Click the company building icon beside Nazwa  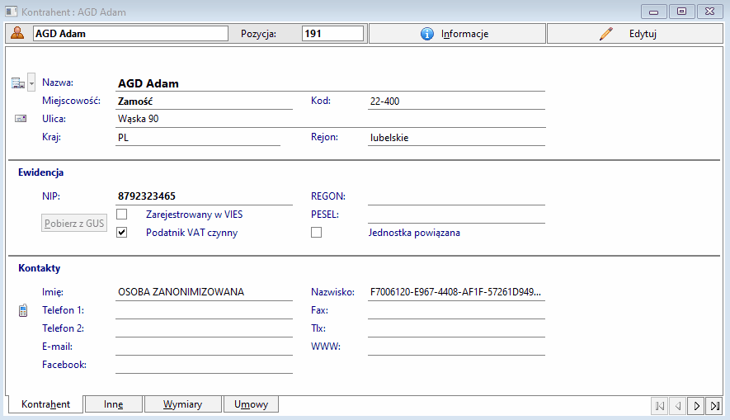18,83
